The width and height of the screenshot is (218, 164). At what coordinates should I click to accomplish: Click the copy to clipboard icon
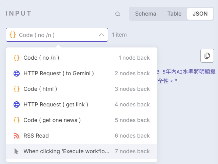(x=207, y=56)
